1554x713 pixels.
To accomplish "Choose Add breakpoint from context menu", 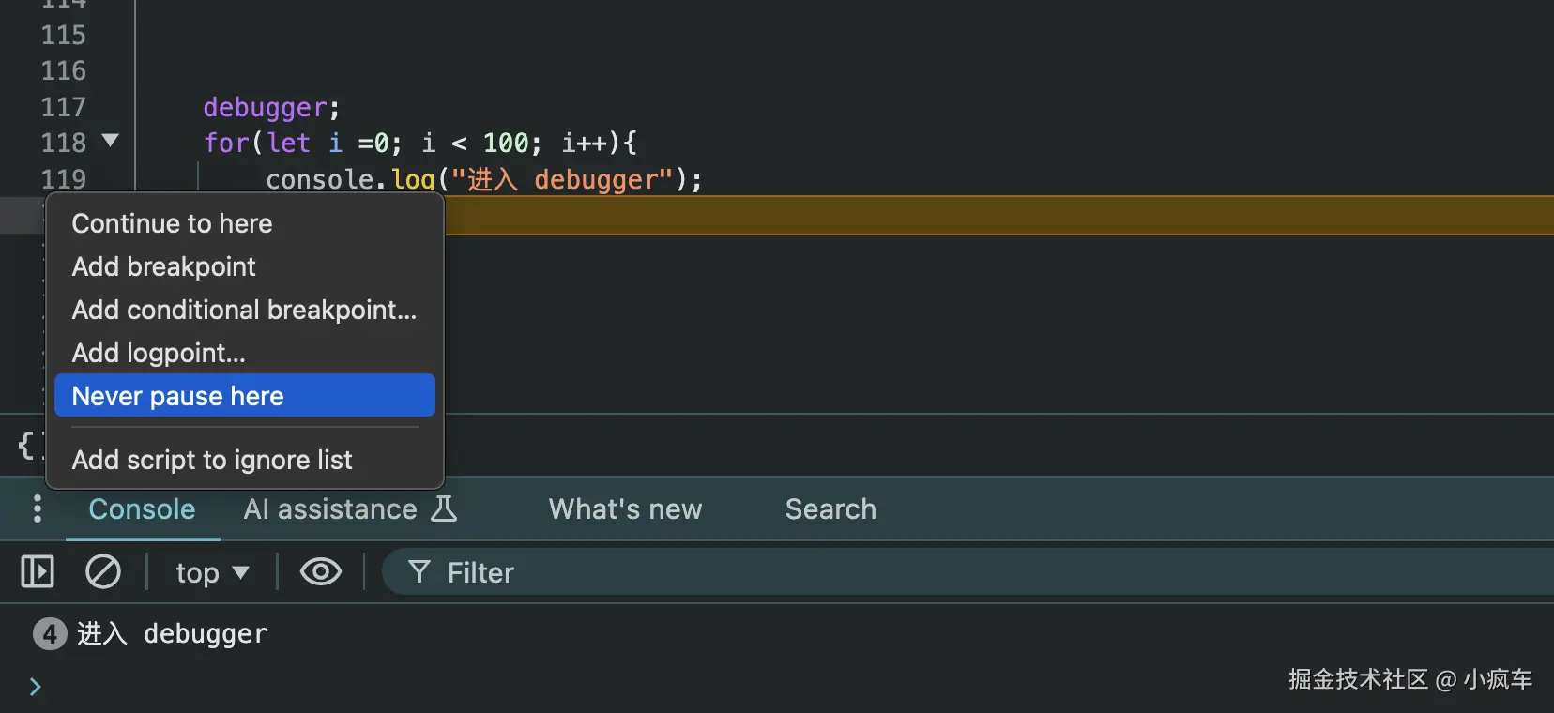I will click(x=163, y=266).
